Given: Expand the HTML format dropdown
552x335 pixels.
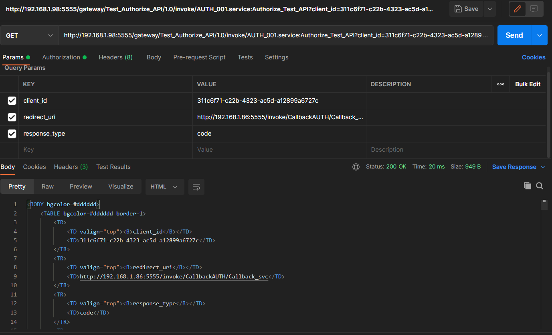Looking at the screenshot, I should click(164, 187).
